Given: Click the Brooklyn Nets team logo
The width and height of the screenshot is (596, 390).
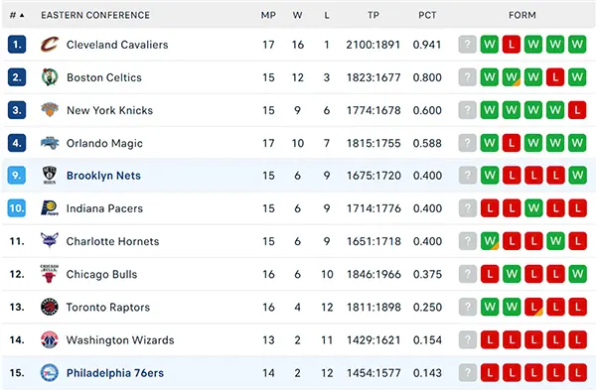Looking at the screenshot, I should click(x=50, y=175).
